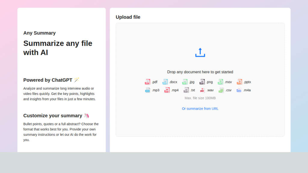308x173 pixels.
Task: Click the 'Customize your summary' heading
Action: [53, 116]
